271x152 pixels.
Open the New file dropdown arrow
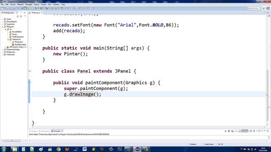coord(5,8)
